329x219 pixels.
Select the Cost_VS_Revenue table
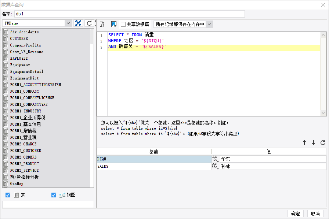click(26, 52)
